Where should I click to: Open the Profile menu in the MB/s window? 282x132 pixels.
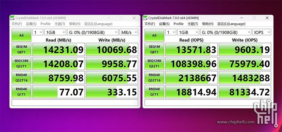tap(45, 24)
